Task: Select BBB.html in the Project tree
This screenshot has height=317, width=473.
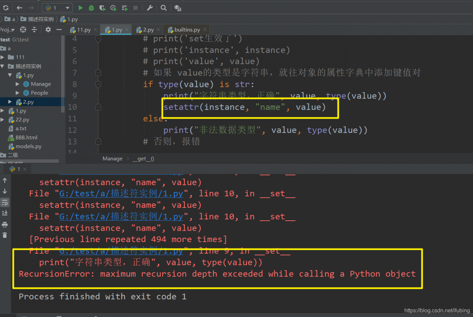Action: [x=23, y=137]
